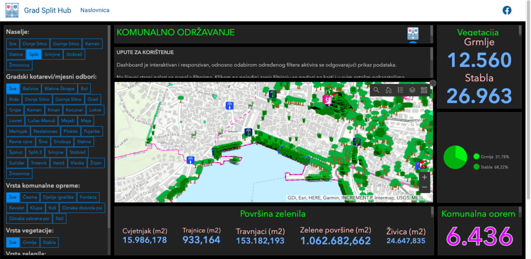
Task: Open the map layers panel
Action: coord(412,90)
